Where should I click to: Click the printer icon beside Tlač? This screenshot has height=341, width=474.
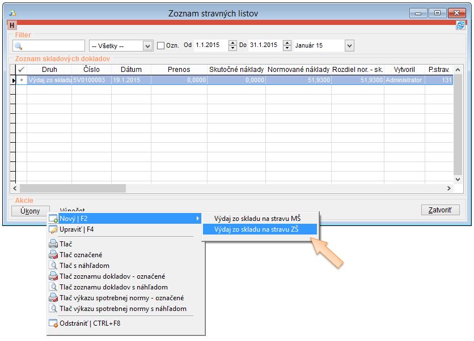click(53, 244)
